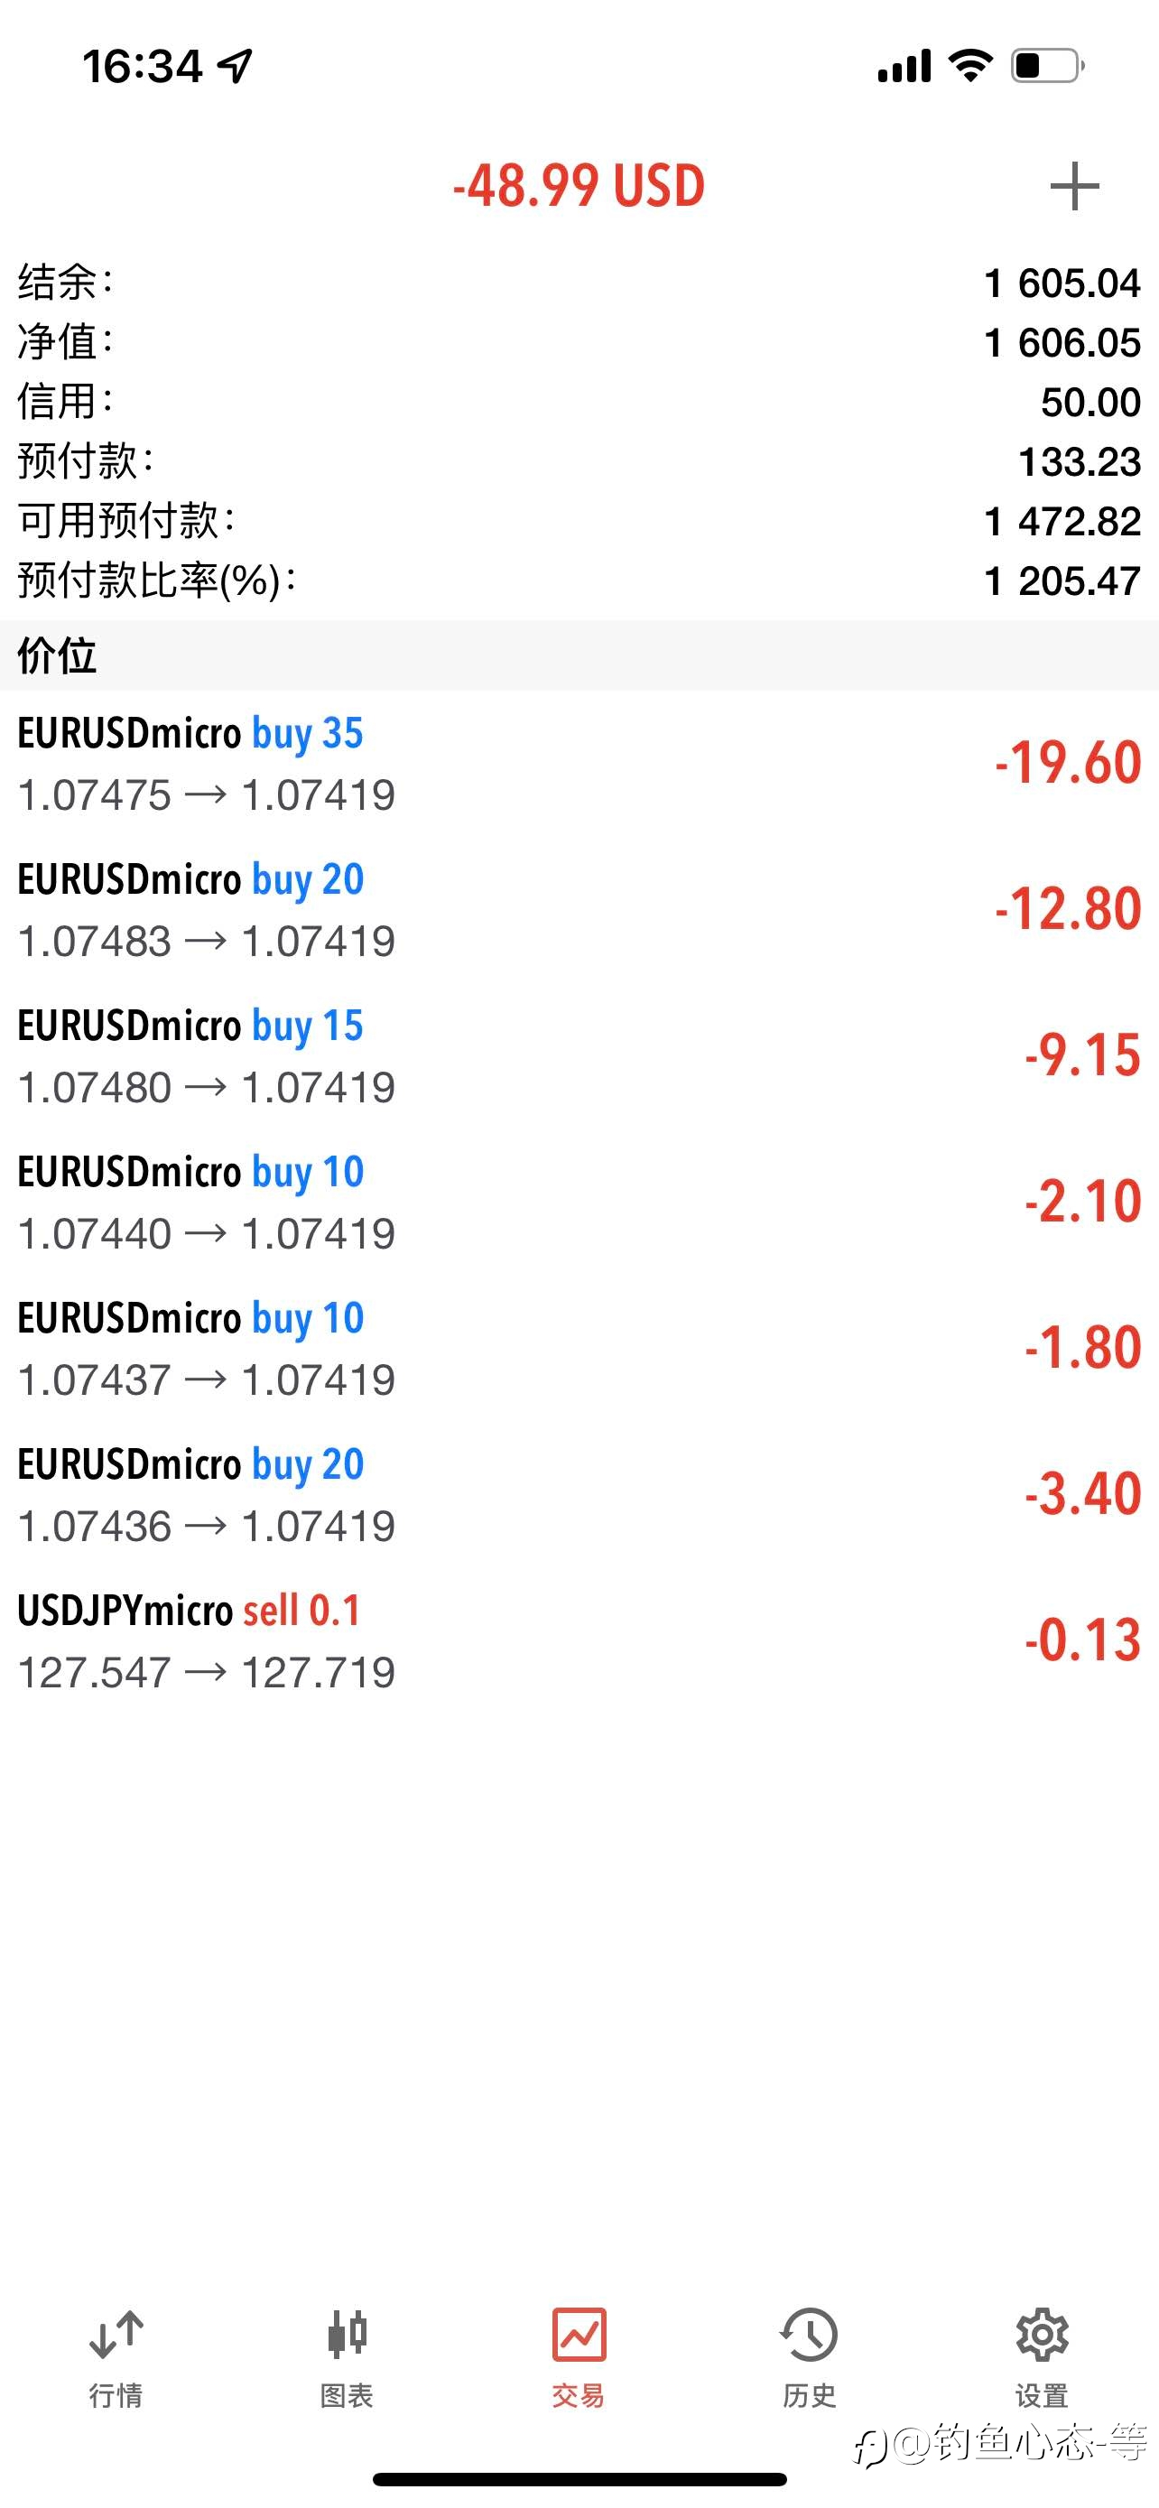Open the 历史 history tab icon

(809, 2334)
